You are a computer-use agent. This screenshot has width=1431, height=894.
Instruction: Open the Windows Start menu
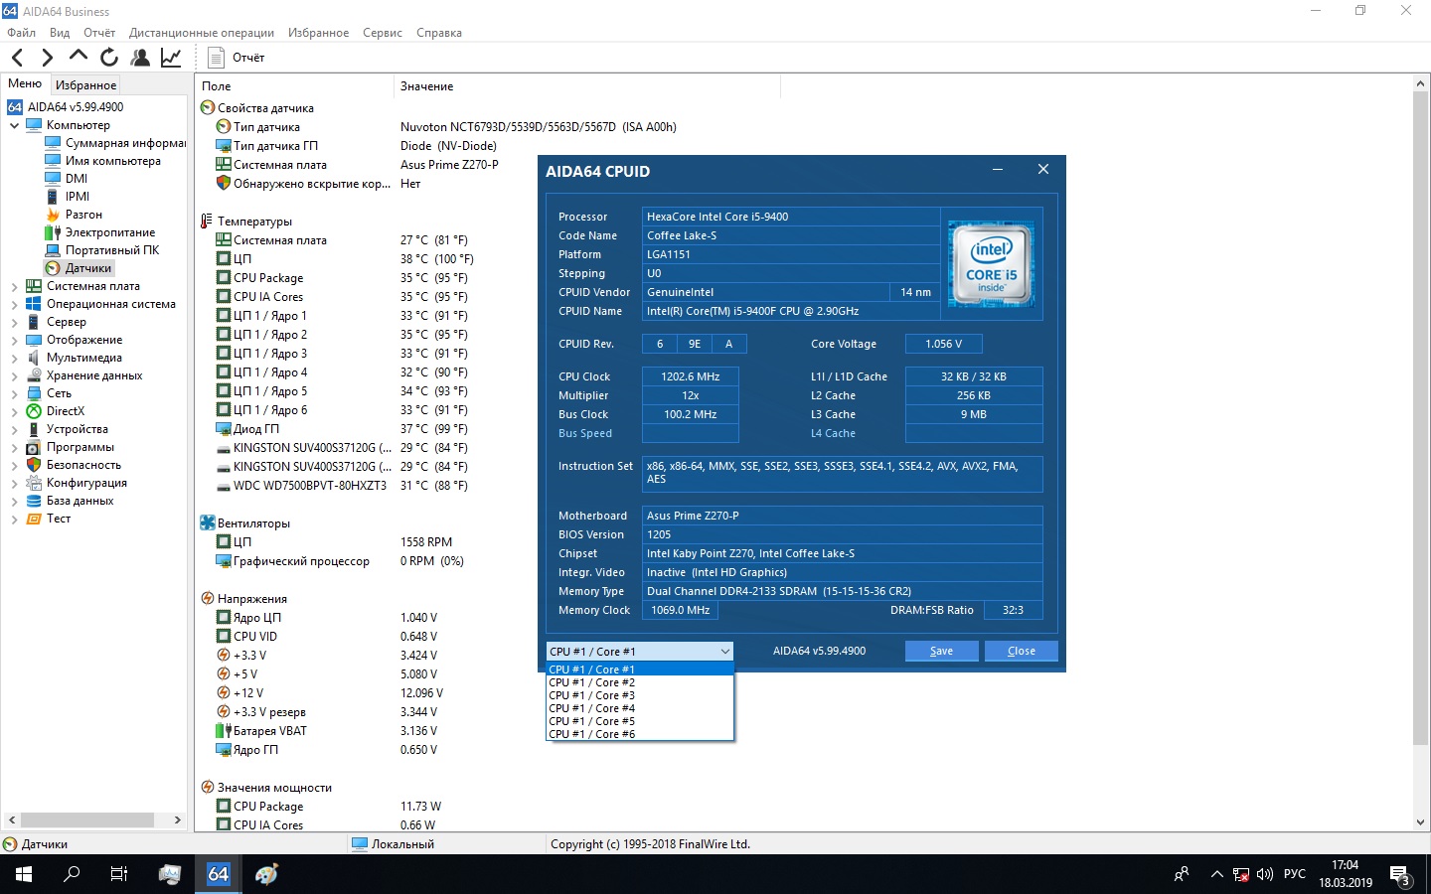[24, 874]
